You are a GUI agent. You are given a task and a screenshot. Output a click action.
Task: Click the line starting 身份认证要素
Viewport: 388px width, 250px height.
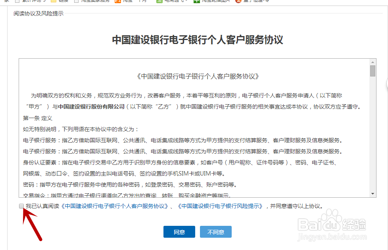click(x=180, y=162)
